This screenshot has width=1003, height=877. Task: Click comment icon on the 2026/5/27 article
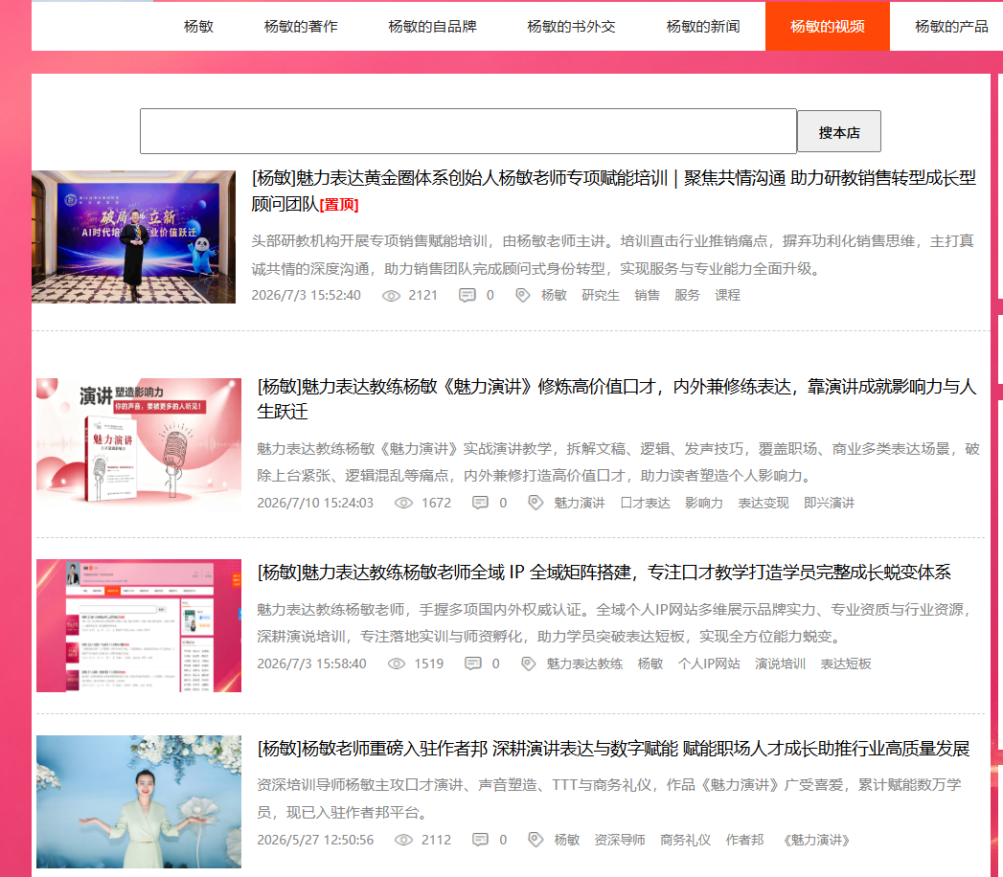[480, 840]
